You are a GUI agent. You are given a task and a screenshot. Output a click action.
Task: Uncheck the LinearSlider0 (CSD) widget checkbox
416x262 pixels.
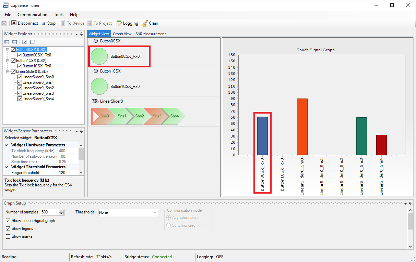pyautogui.click(x=13, y=71)
